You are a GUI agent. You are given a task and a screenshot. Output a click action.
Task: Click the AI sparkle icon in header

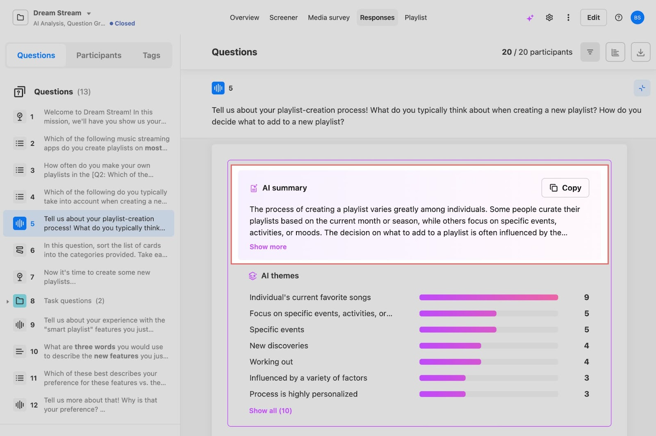530,18
